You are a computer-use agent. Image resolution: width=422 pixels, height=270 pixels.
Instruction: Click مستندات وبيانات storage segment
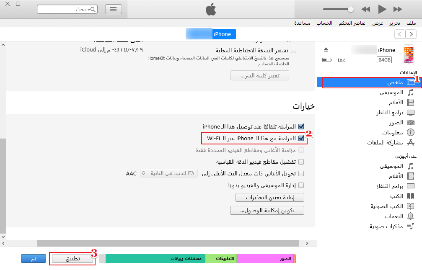[155, 258]
